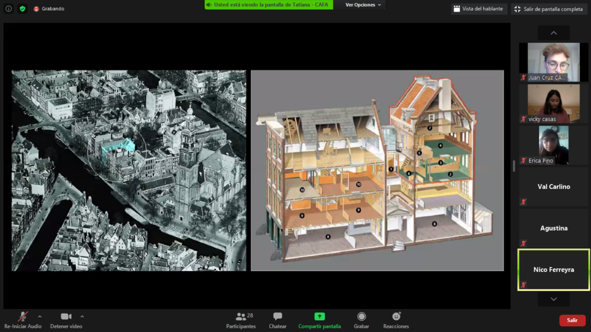This screenshot has height=332, width=591.
Task: Open the meeting information icon
Action: click(8, 8)
